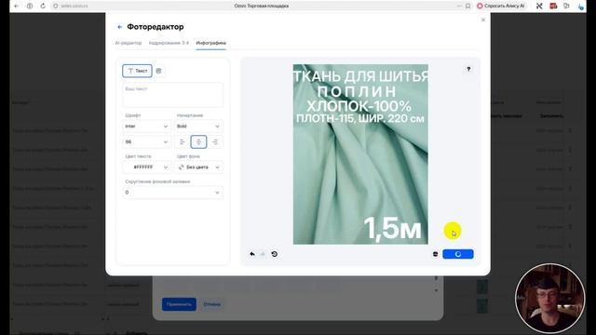Redo the edit in the canvas toolbar

(263, 254)
